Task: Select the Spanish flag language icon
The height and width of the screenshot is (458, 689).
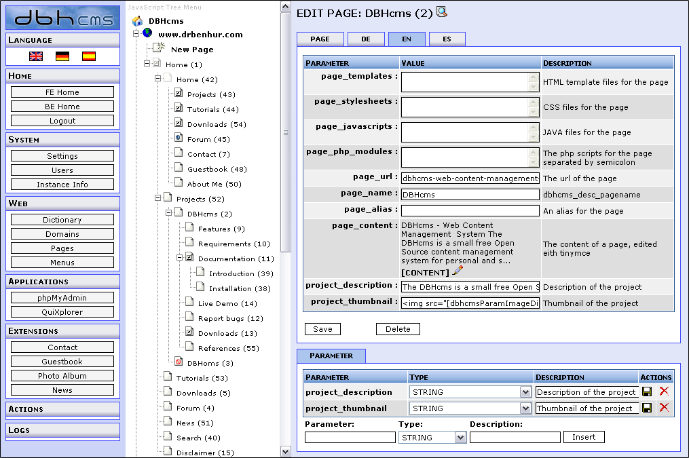Action: (x=89, y=56)
